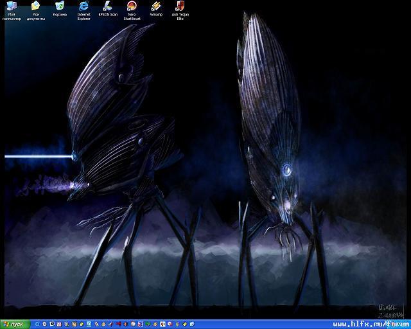Click the red arrow quick launch icon
This screenshot has height=329, width=411.
[x=118, y=325]
